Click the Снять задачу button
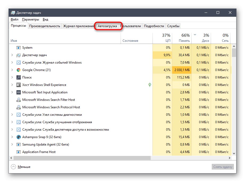The width and height of the screenshot is (245, 182). click(223, 167)
